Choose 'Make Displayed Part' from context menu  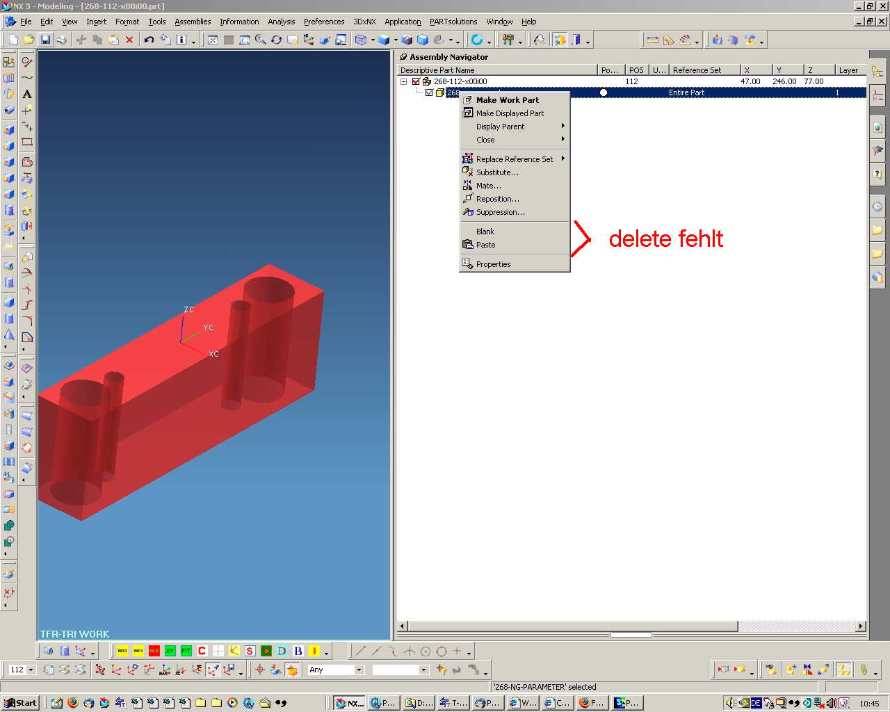click(515, 113)
